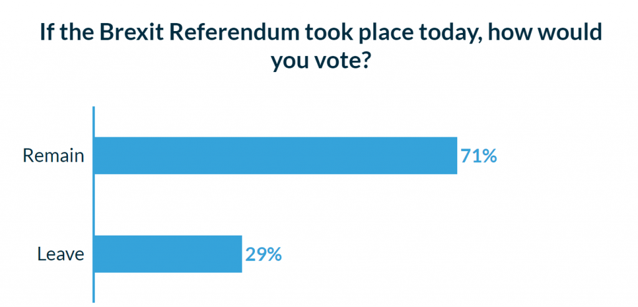Click the chart title's first line

pos(320,32)
